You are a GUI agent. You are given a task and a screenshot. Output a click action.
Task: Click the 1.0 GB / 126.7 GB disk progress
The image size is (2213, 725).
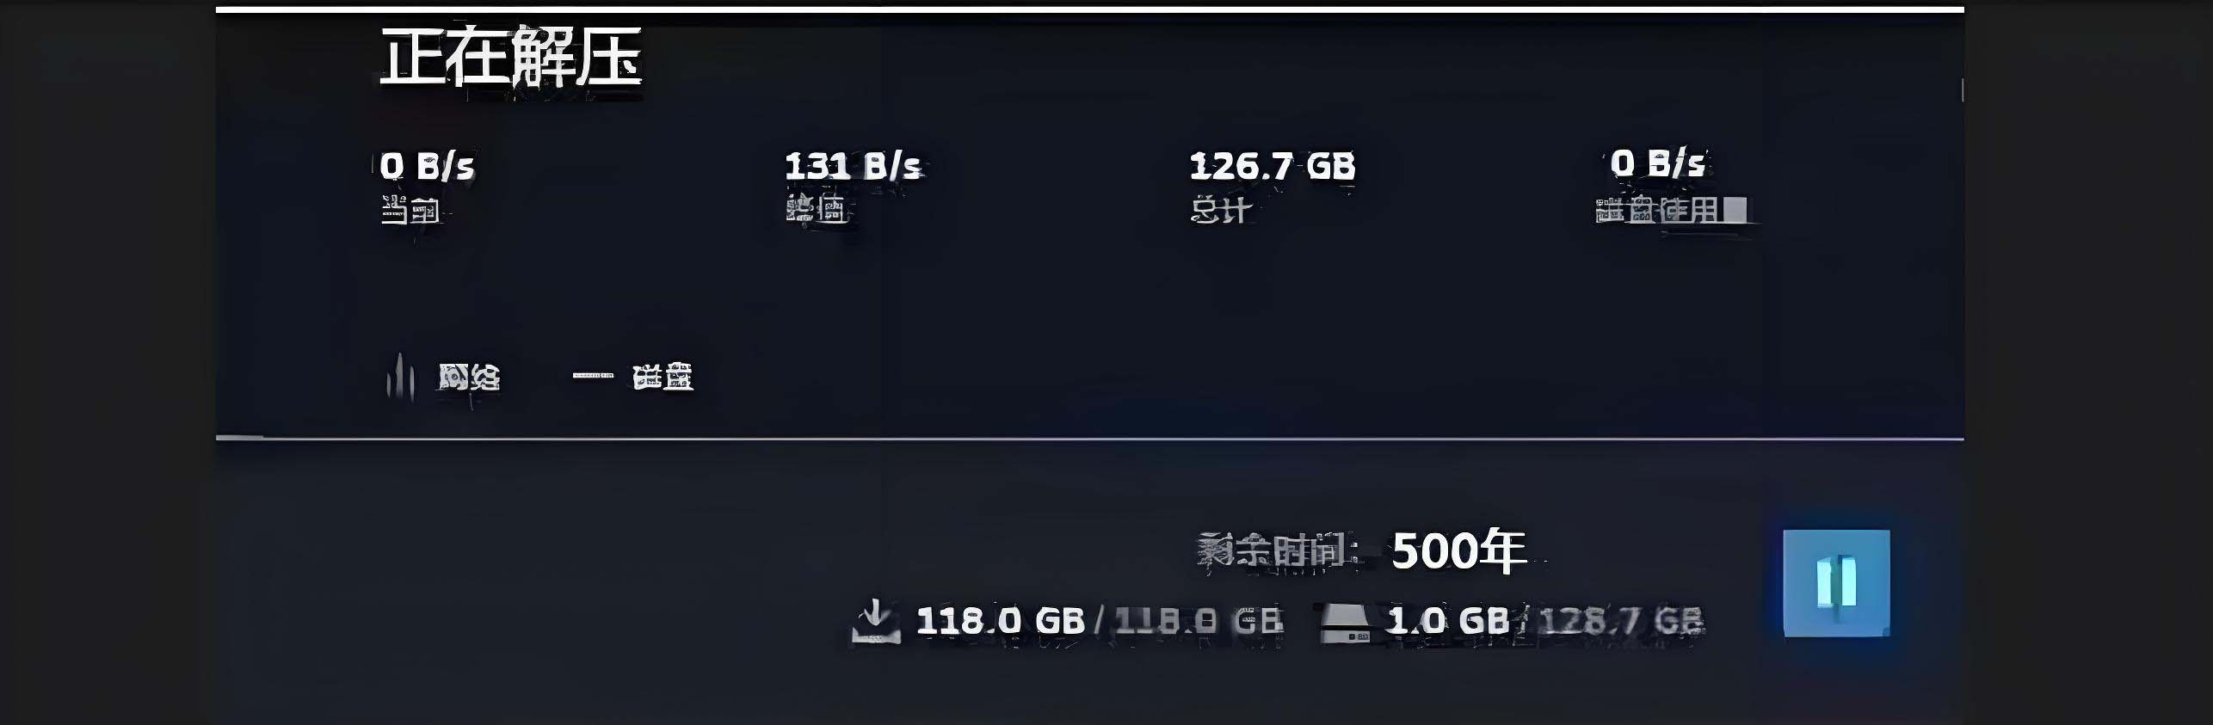1545,620
